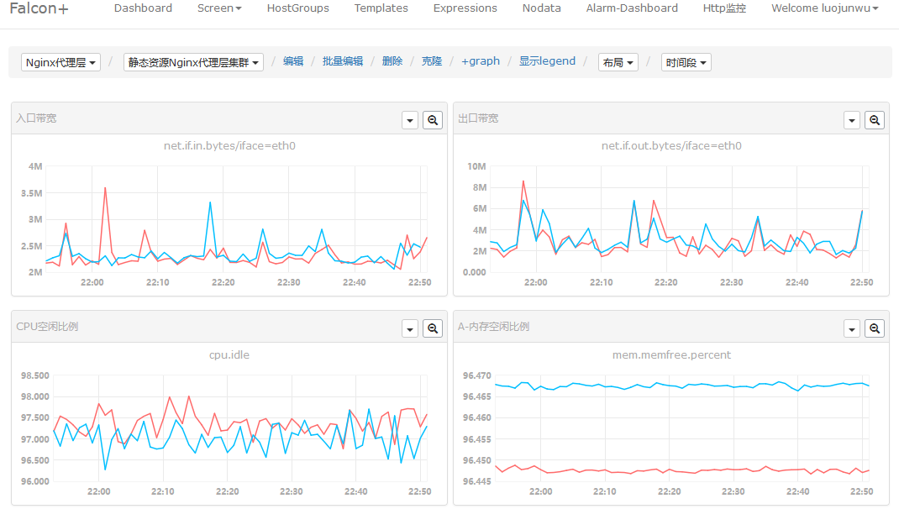Click the 批量编辑 link
Screen dimensions: 899x509
tap(343, 61)
